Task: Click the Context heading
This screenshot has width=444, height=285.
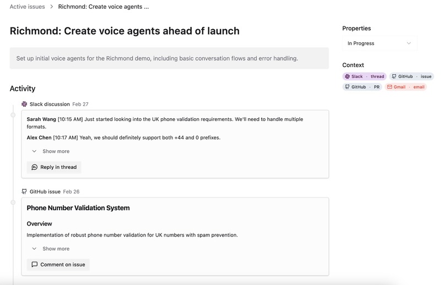Action: pyautogui.click(x=353, y=65)
